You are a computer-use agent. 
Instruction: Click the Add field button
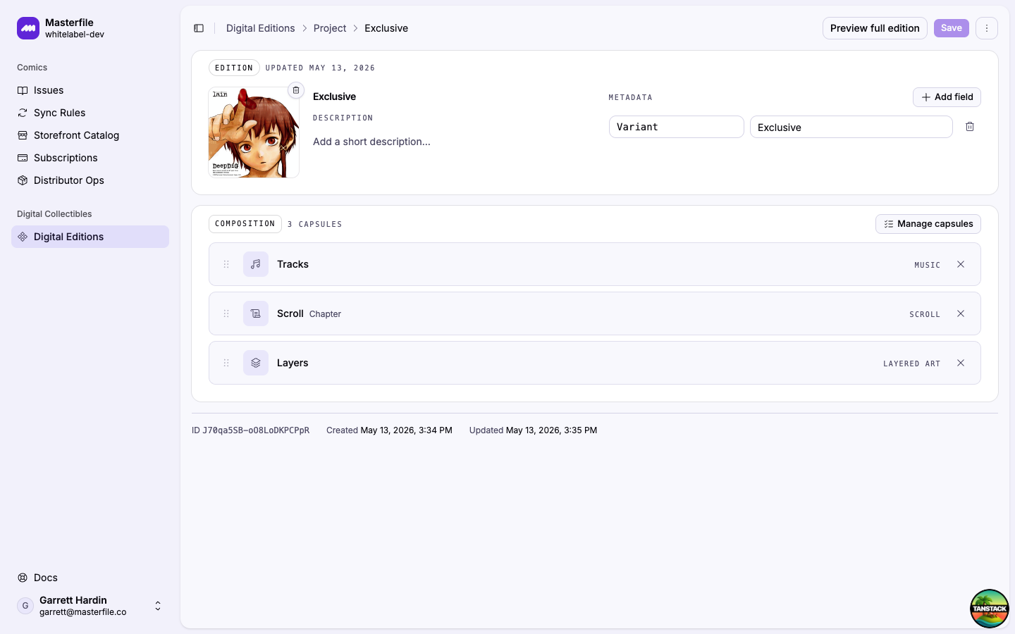(x=947, y=97)
